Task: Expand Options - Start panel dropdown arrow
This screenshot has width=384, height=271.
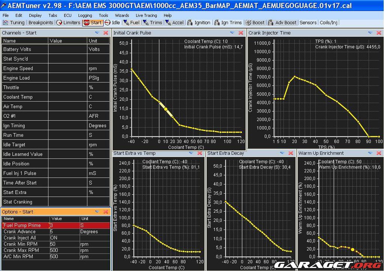Action: point(97,211)
